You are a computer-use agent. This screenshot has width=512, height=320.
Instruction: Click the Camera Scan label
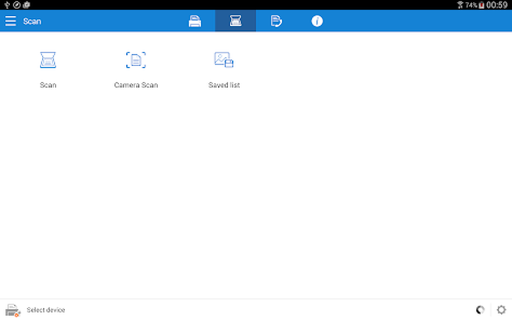coord(136,85)
